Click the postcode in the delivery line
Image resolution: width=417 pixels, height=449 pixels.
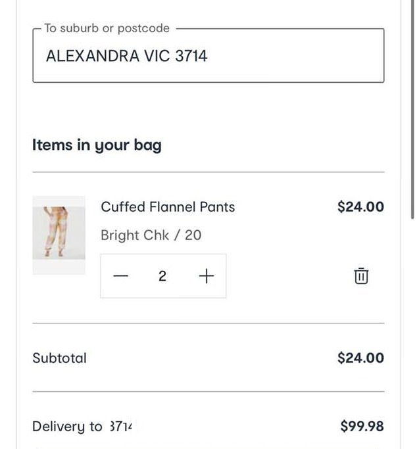click(120, 427)
